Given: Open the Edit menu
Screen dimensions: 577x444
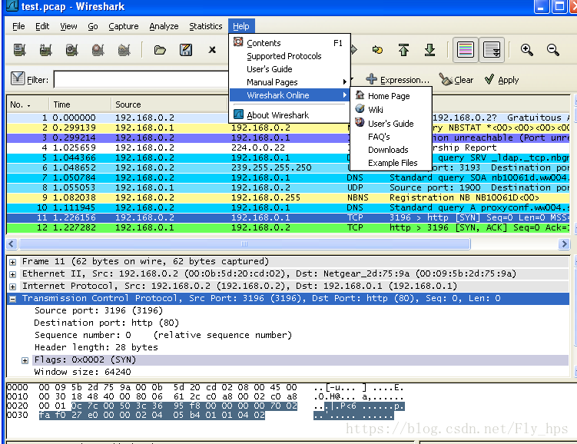Looking at the screenshot, I should tap(42, 26).
